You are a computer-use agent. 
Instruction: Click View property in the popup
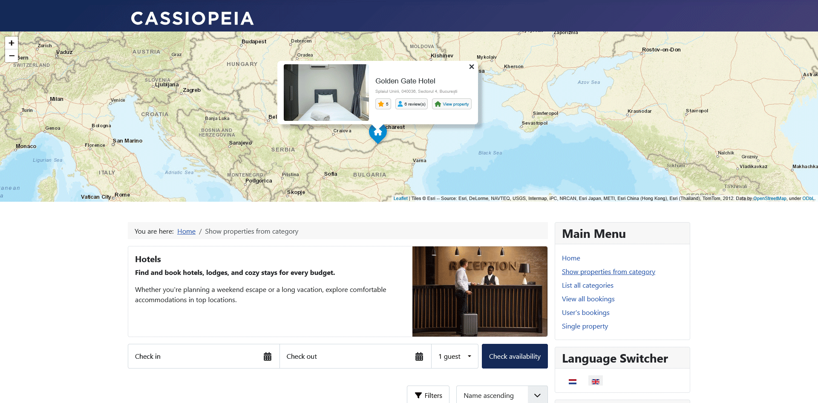click(452, 104)
